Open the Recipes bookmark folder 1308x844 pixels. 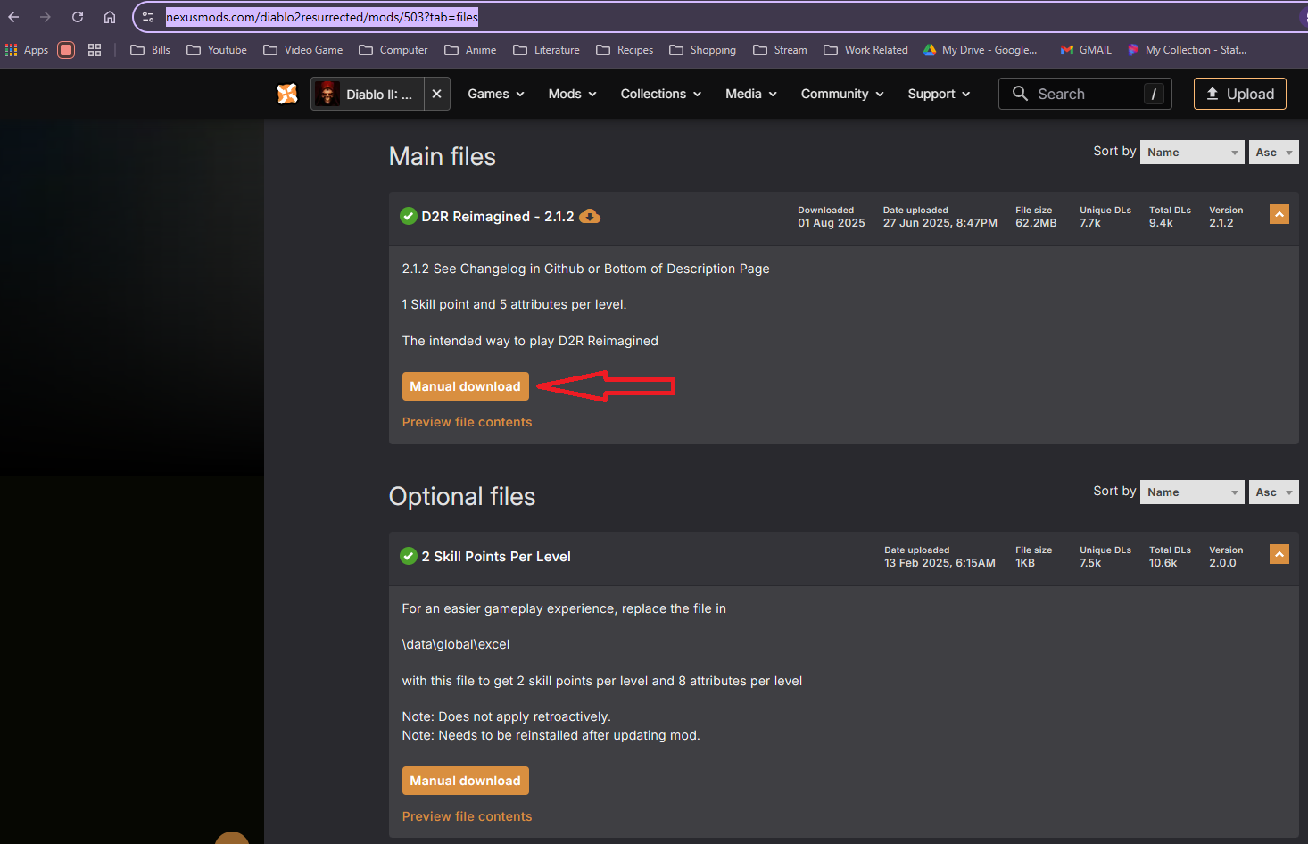tap(625, 50)
